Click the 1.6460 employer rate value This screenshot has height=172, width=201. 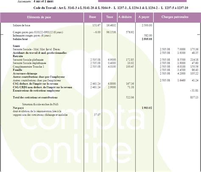click(x=181, y=80)
